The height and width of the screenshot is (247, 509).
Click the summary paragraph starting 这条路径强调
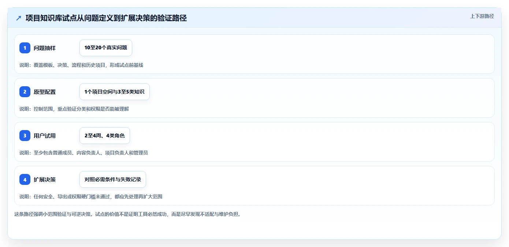point(127,214)
